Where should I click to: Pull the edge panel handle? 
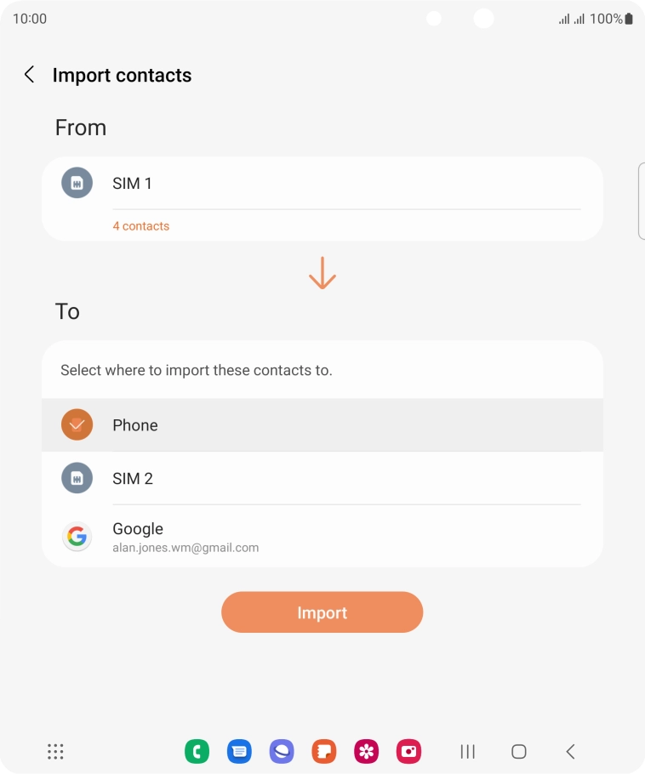[641, 201]
